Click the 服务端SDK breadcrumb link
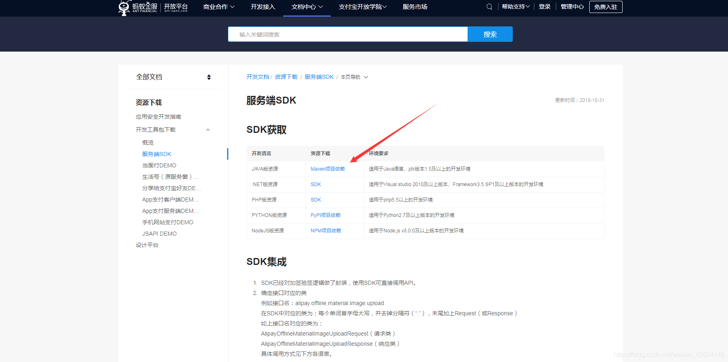This screenshot has width=728, height=362. click(x=319, y=77)
